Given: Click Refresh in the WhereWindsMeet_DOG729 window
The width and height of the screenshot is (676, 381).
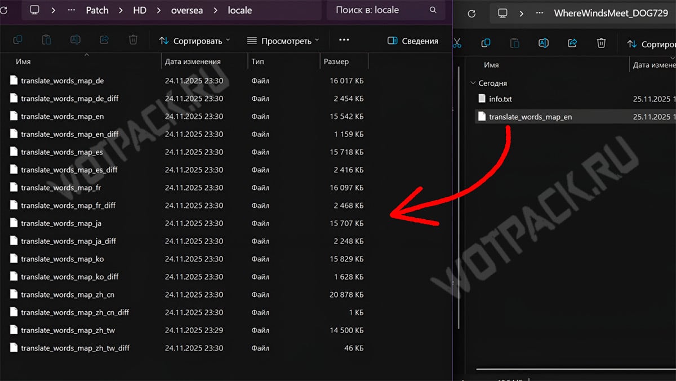Looking at the screenshot, I should (x=472, y=13).
